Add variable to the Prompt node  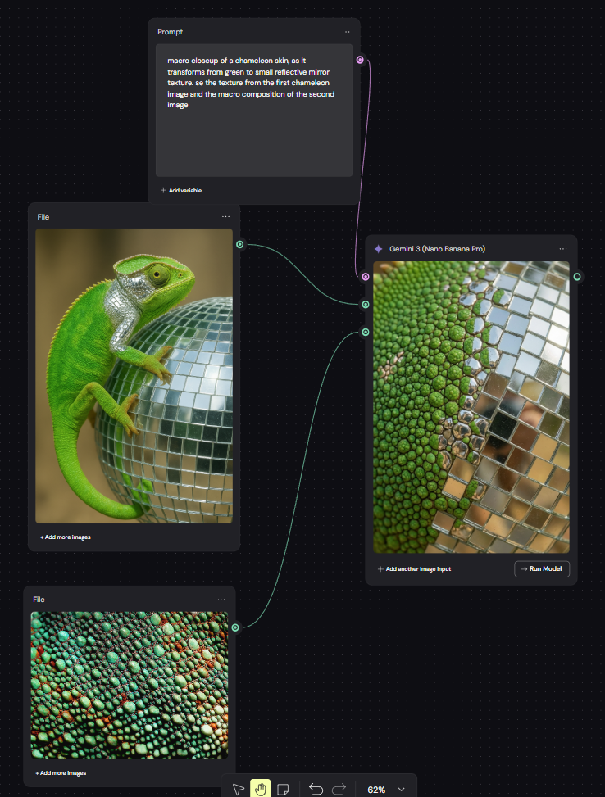point(181,190)
